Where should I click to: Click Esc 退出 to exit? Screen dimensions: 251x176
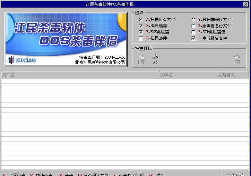[156, 175]
